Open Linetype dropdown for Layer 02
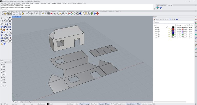Screen dimensions: 197x105 tap(179, 31)
